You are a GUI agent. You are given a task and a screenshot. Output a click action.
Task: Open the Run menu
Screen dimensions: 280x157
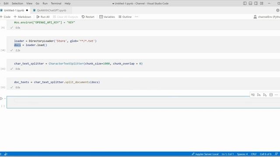click(45, 3)
